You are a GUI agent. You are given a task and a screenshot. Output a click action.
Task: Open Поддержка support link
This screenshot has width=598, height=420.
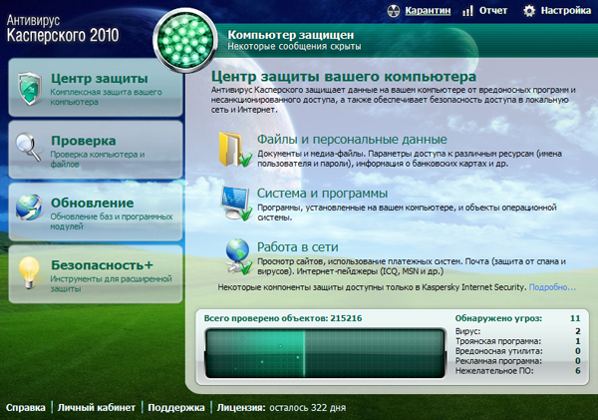point(175,407)
